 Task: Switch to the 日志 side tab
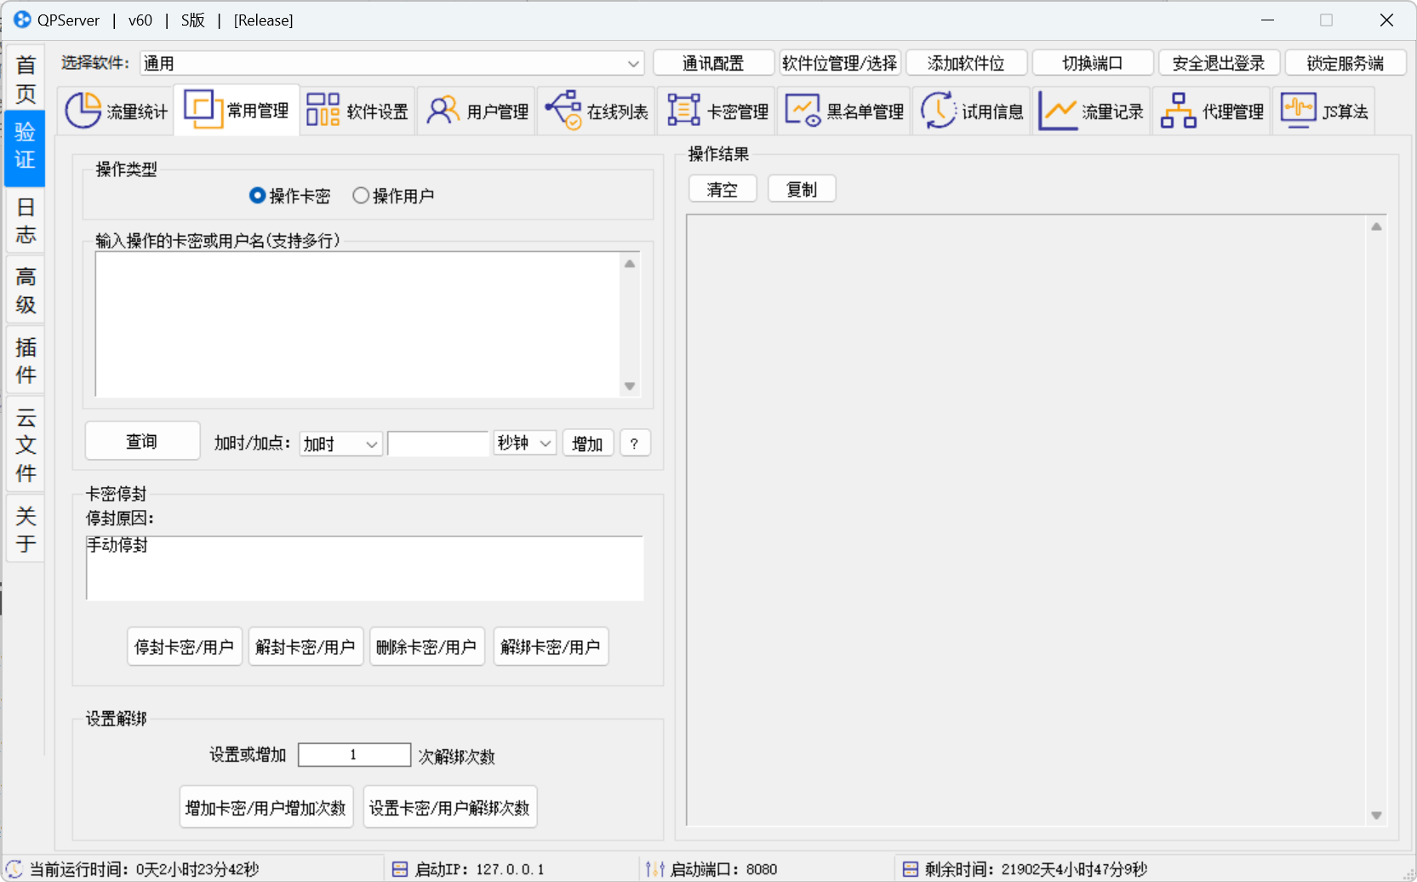coord(26,220)
